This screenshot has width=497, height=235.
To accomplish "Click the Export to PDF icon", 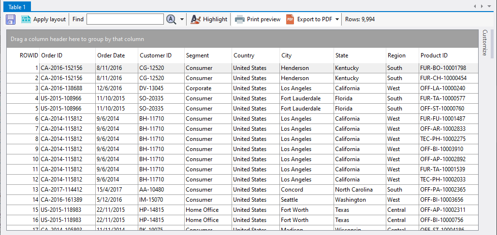I will 290,19.
